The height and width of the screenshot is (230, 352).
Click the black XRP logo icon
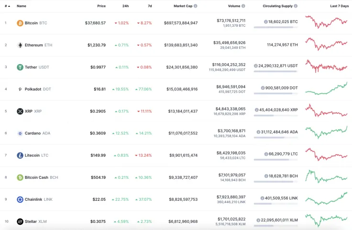[20, 111]
